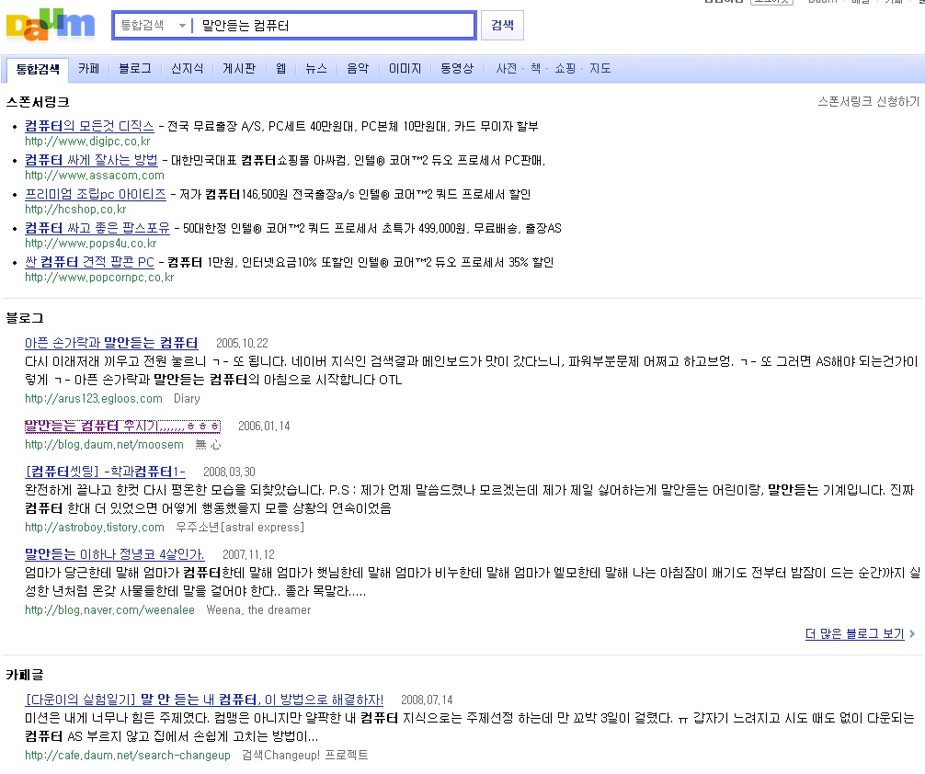
Task: Click the 검색 search button
Action: (x=502, y=26)
